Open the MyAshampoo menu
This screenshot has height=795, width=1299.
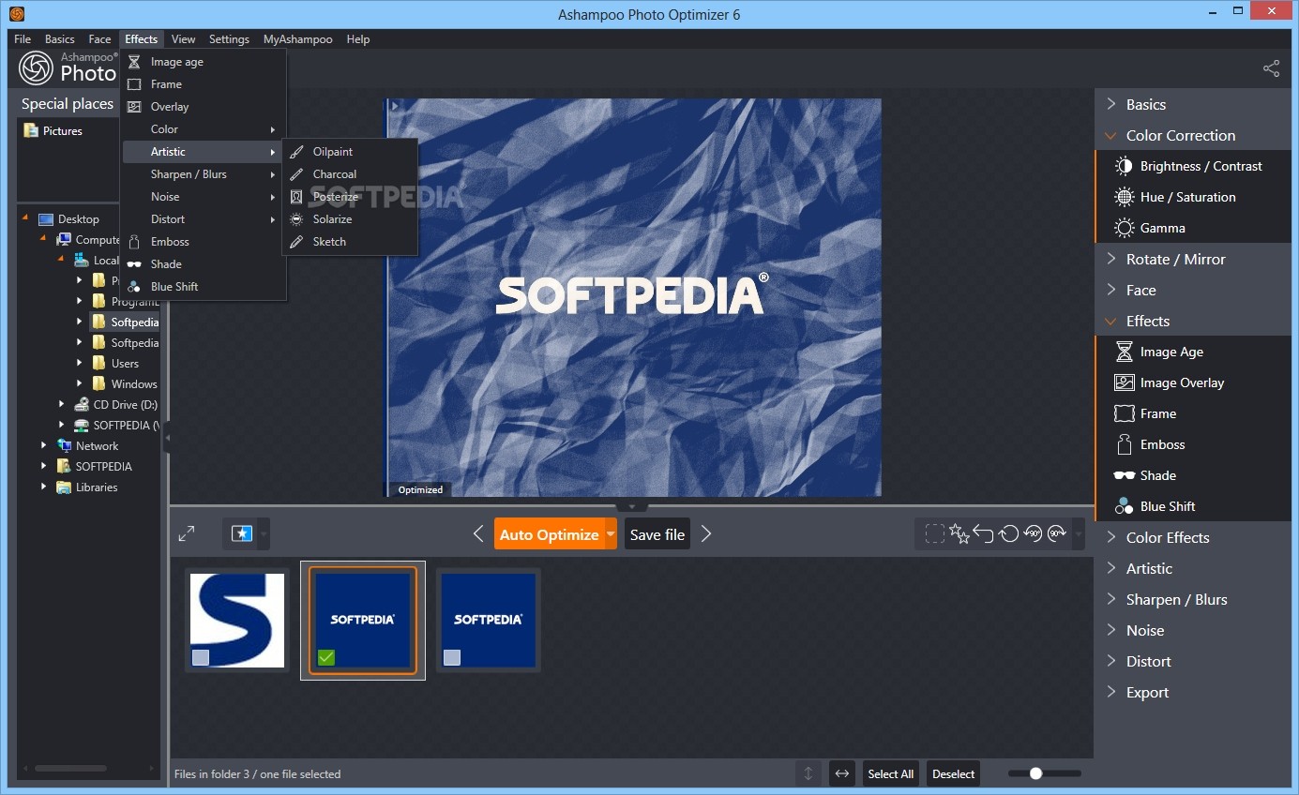coord(297,39)
